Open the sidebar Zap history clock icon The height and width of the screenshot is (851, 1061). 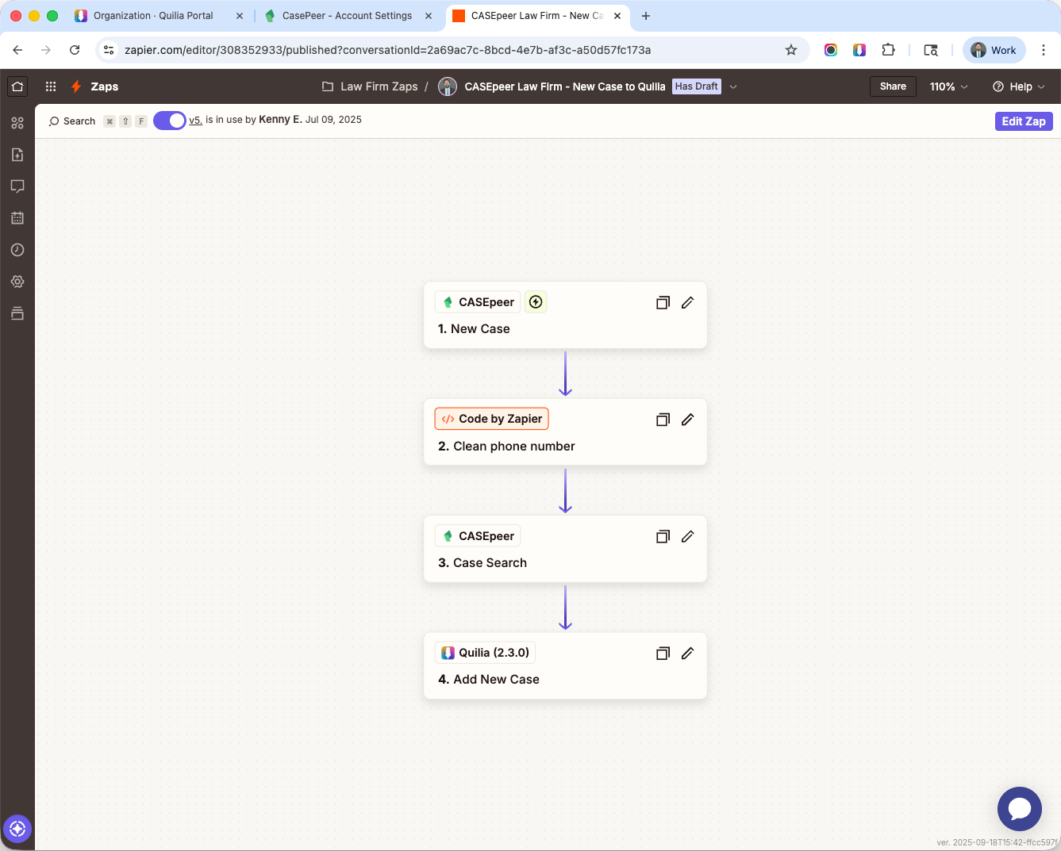[x=17, y=250]
